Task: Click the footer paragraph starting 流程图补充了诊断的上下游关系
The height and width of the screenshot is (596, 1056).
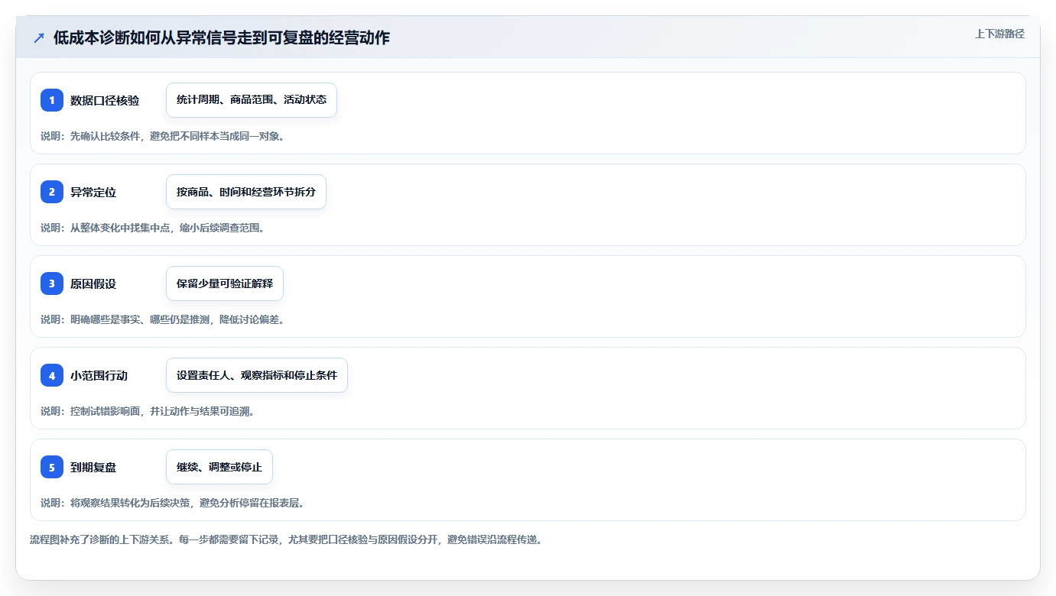Action: coord(286,539)
